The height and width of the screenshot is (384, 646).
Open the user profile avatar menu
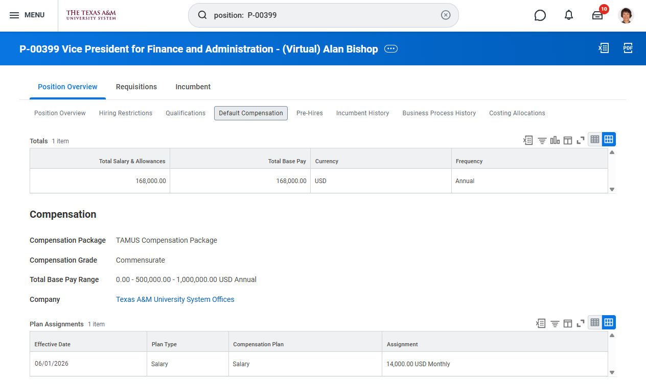[626, 15]
